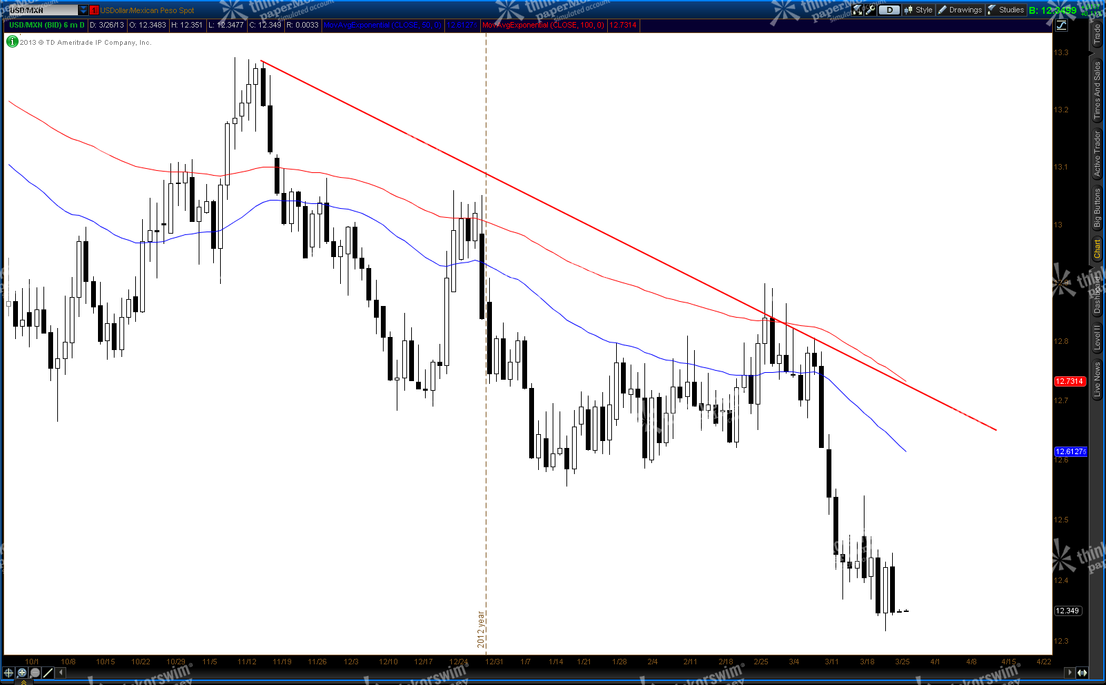The image size is (1106, 685).
Task: Click the 12.6127 blue price bubble
Action: pos(1070,451)
